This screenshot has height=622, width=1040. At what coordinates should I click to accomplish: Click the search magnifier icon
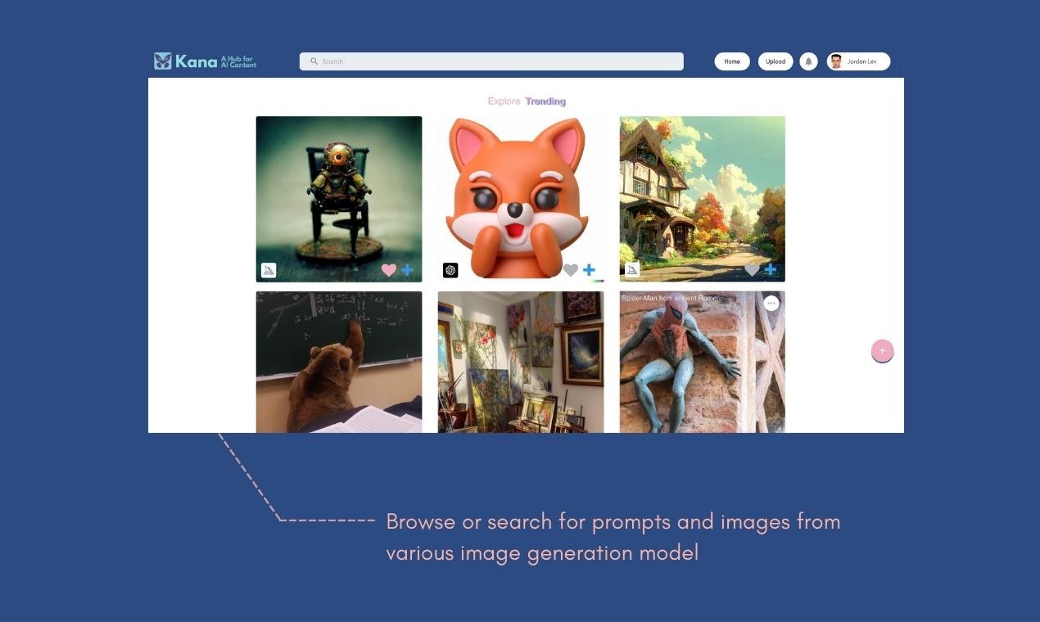click(x=314, y=61)
